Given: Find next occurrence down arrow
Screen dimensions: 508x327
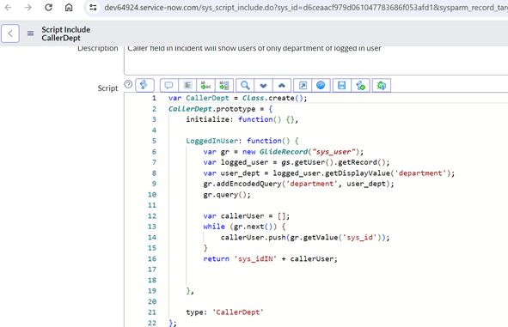Looking at the screenshot, I should [x=263, y=85].
